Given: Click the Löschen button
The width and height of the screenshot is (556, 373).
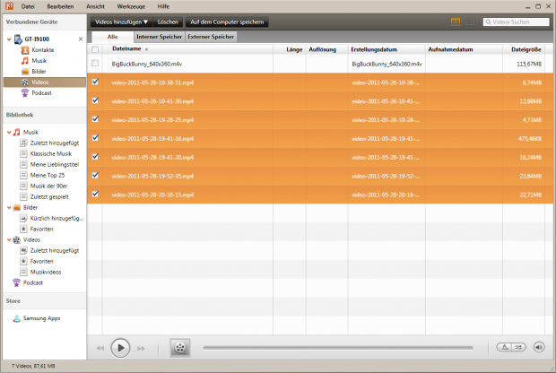Looking at the screenshot, I should point(167,20).
